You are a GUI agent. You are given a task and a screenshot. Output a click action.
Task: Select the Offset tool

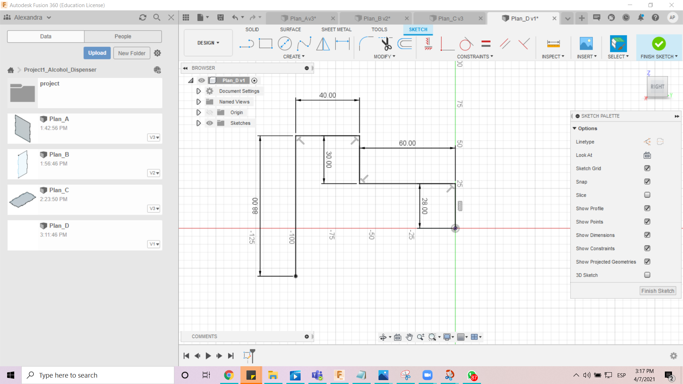tap(405, 44)
